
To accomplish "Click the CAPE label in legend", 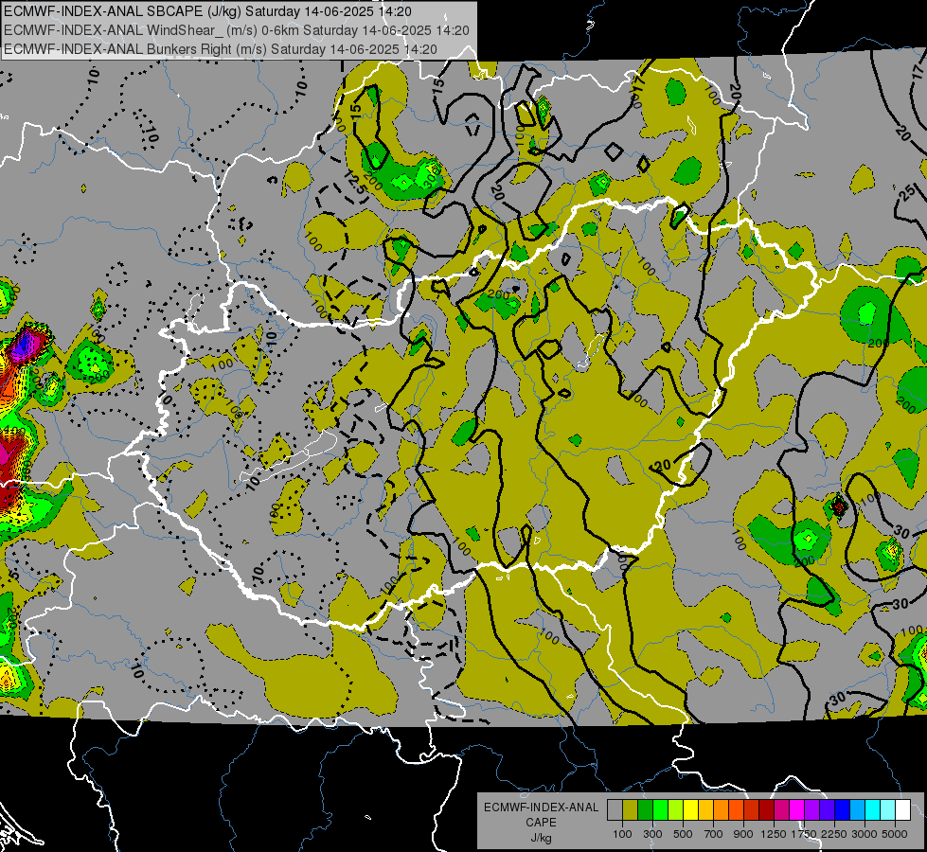I will [541, 823].
